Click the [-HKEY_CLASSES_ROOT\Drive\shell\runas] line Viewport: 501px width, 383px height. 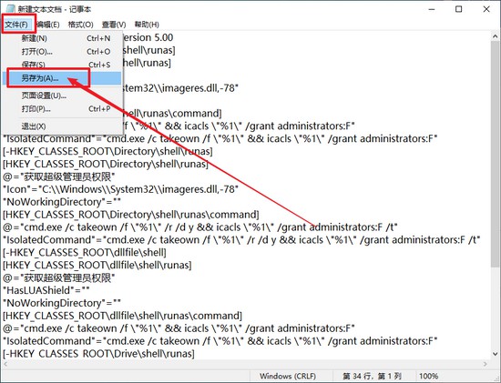tap(98, 354)
